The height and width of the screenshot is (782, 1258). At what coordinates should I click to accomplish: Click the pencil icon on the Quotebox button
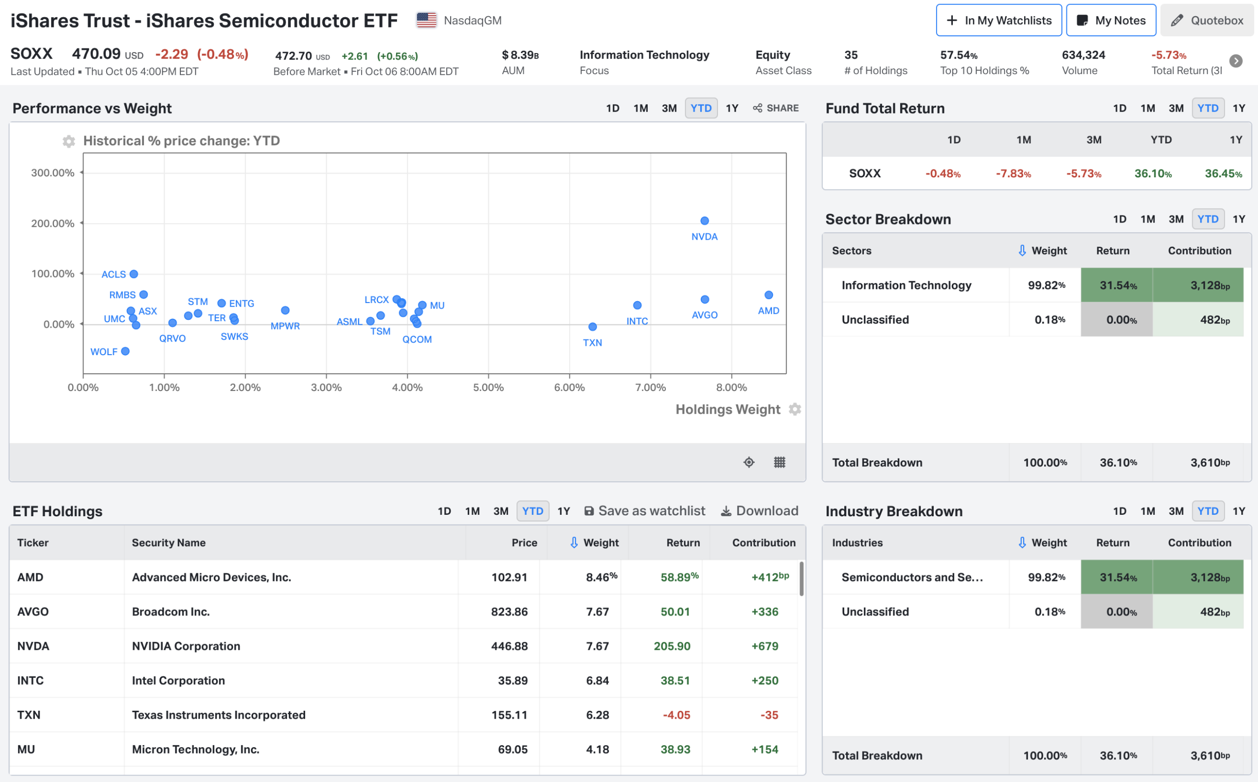[1177, 20]
